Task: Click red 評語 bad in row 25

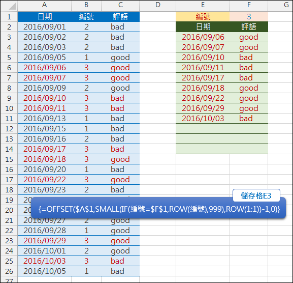Action: (x=120, y=261)
